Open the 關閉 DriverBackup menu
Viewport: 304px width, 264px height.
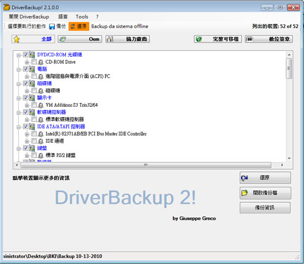click(29, 17)
